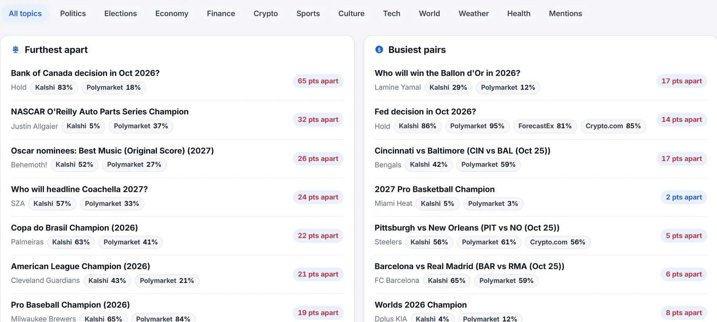This screenshot has height=322, width=717.
Task: Click Polymarket 18% chip
Action: [x=114, y=88]
